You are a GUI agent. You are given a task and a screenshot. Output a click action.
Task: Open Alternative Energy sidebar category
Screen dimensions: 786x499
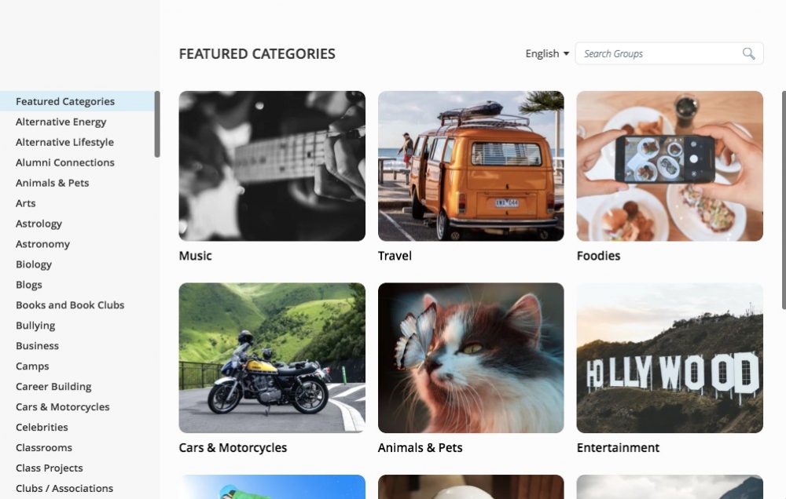click(61, 122)
